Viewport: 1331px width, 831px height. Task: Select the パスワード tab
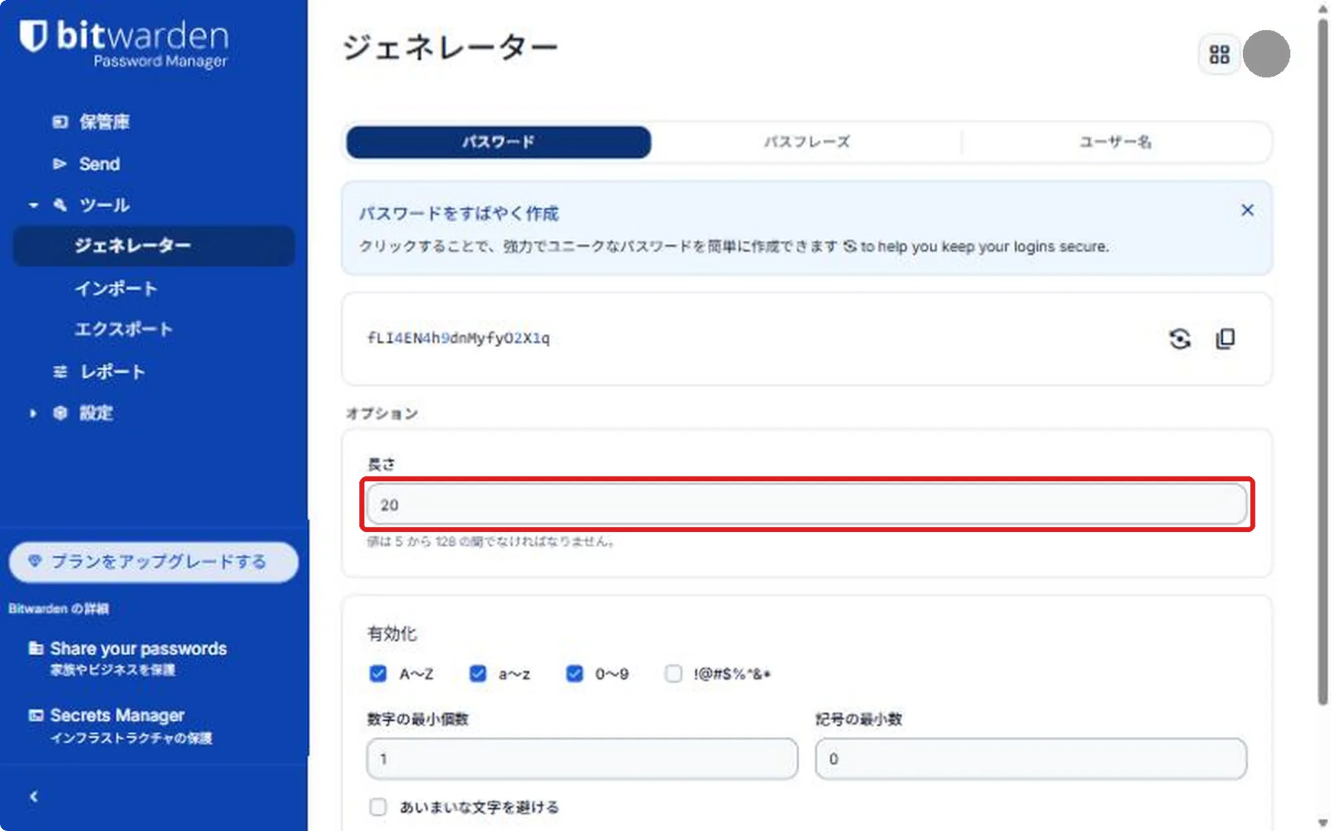pos(498,142)
